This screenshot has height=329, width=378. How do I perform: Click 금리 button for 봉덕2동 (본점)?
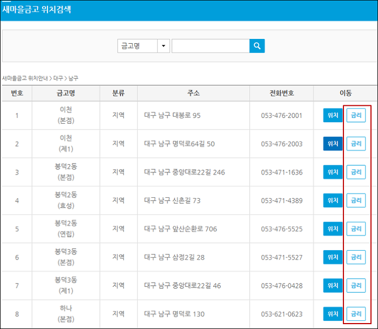pyautogui.click(x=356, y=172)
